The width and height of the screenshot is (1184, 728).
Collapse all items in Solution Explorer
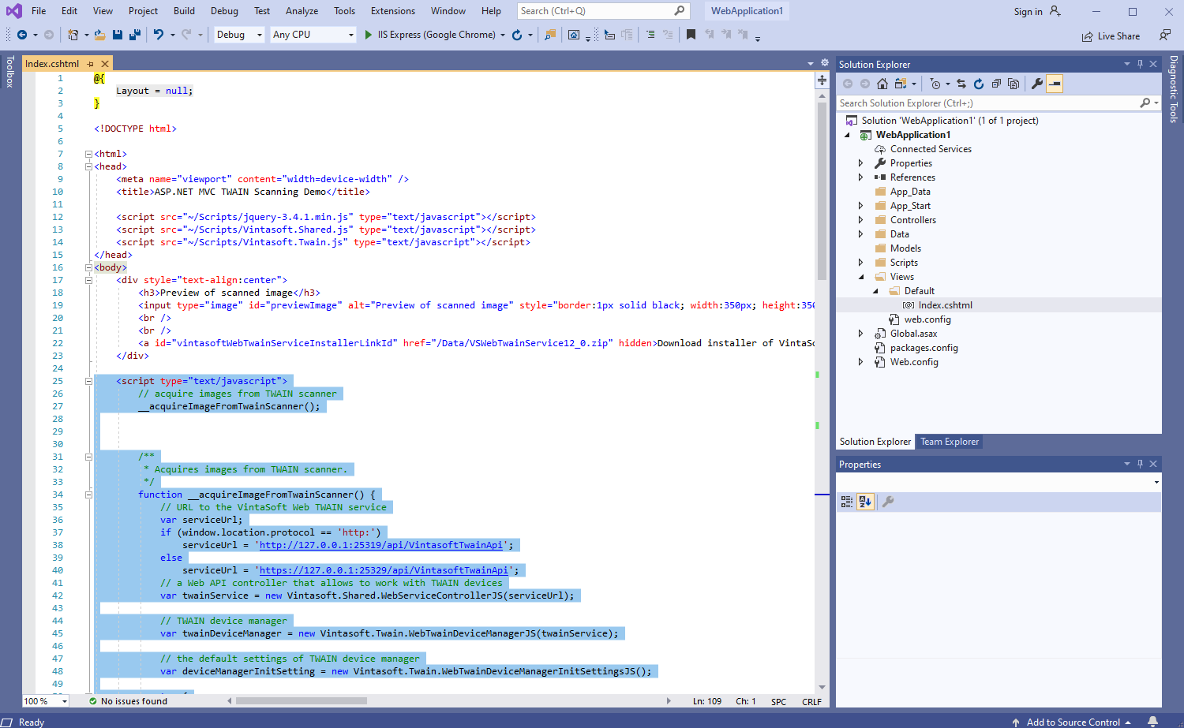[x=996, y=84]
